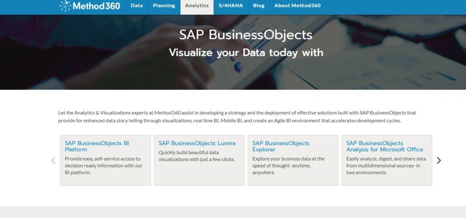Show previous carousel cards with left arrow

point(53,160)
